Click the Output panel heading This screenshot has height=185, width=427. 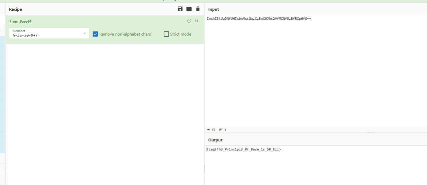coord(216,140)
